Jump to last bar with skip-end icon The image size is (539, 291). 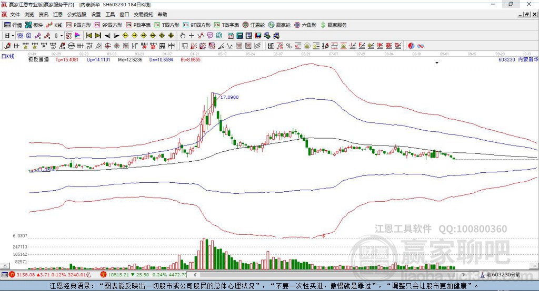click(x=98, y=36)
